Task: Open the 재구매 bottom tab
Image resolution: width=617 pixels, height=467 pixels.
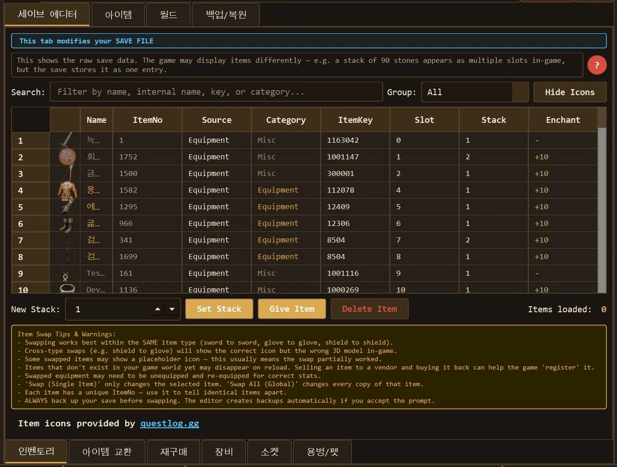Action: click(174, 451)
